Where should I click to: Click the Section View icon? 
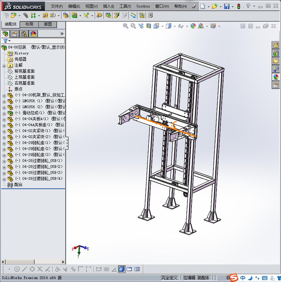pos(149,26)
